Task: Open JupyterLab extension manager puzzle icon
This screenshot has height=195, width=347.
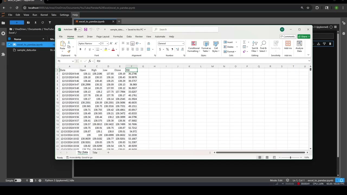Action: 3,54
